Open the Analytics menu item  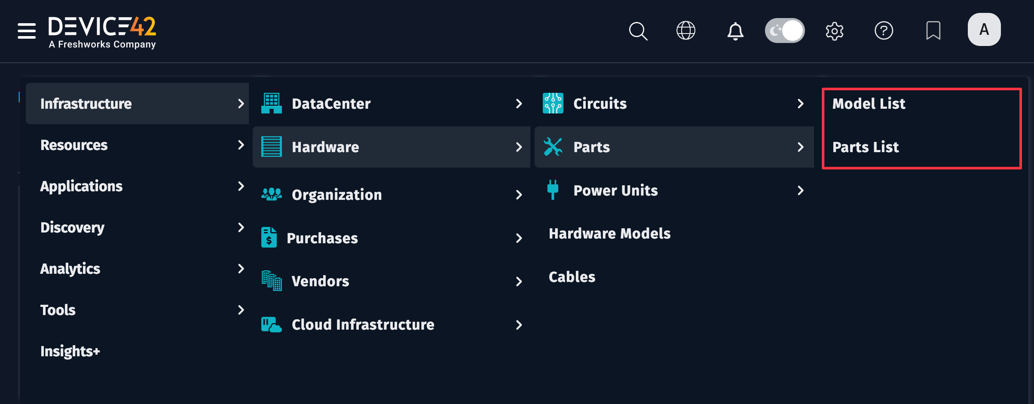pos(70,269)
